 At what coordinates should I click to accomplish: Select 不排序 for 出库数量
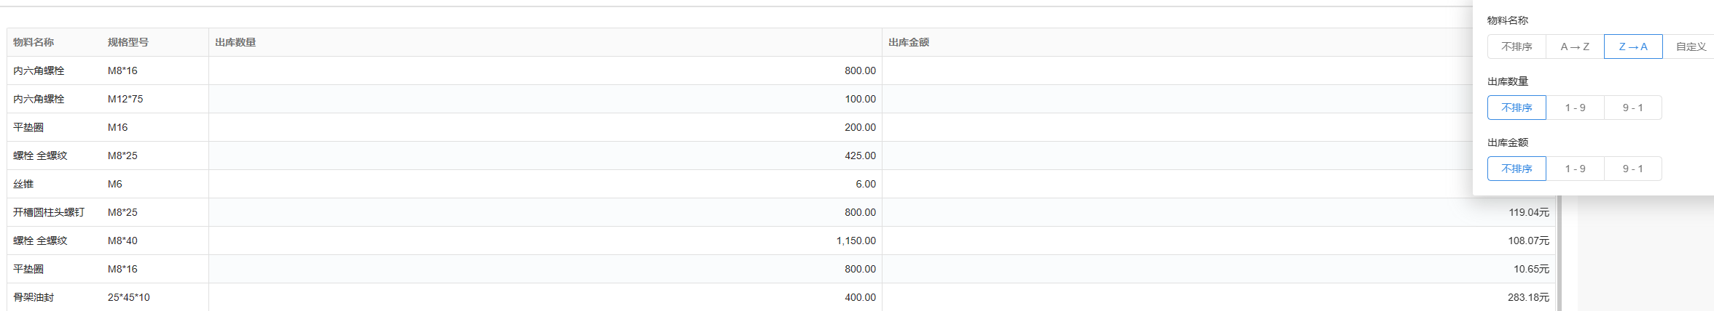(x=1517, y=108)
